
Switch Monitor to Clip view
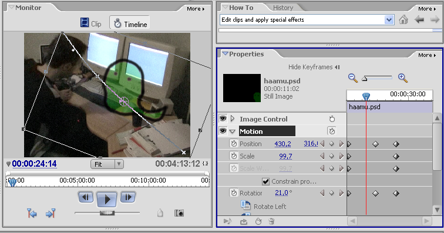tap(91, 23)
